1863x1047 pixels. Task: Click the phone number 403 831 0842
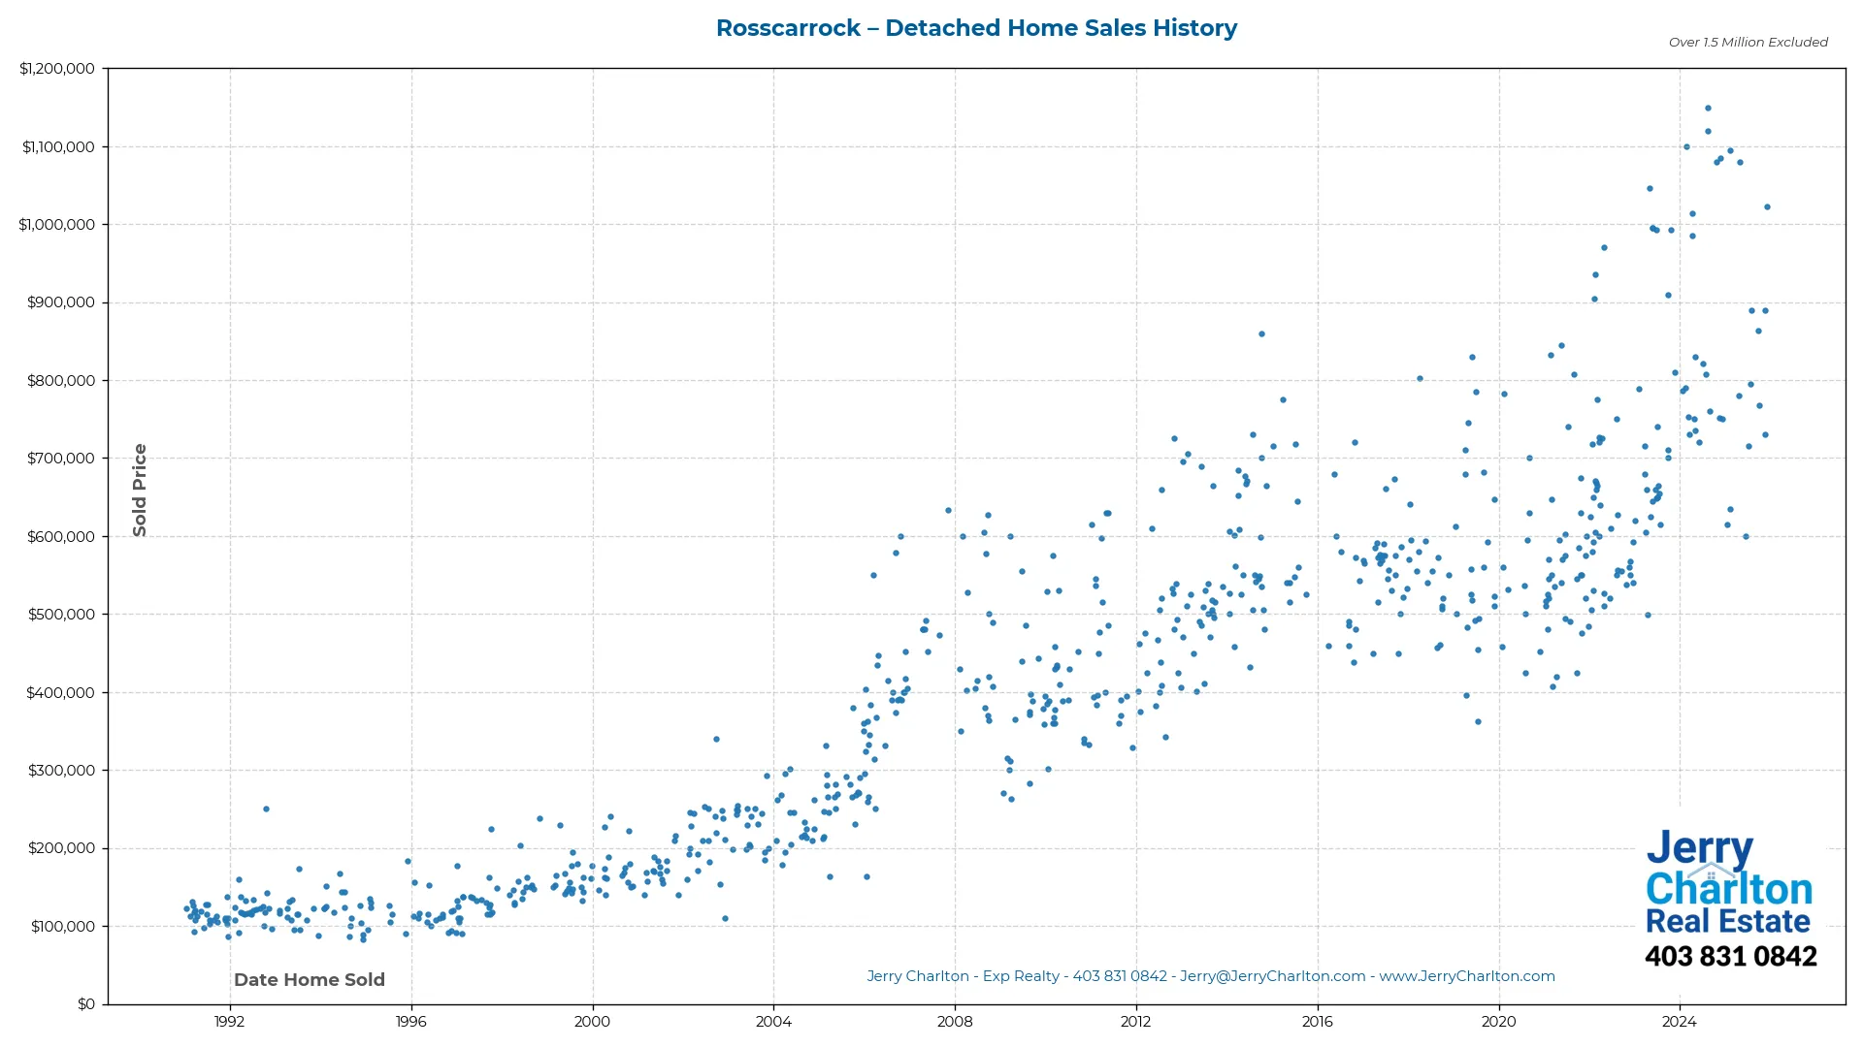coord(1730,957)
